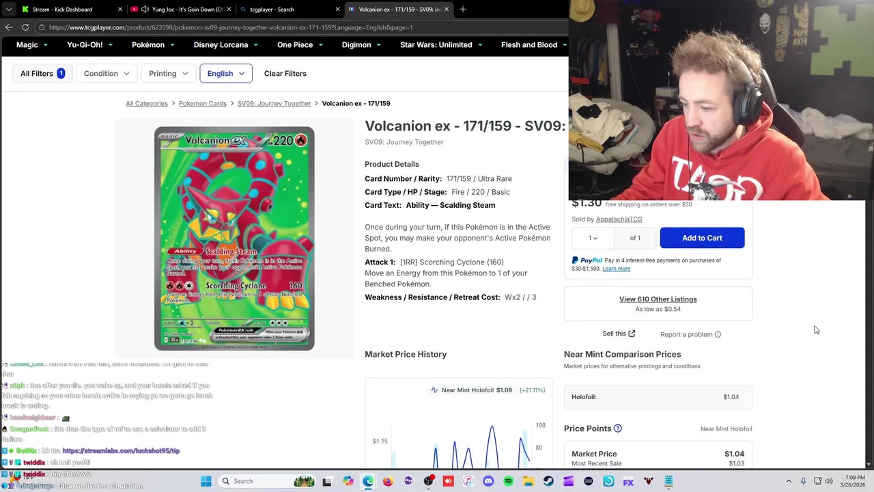
Task: Open the All Filters button
Action: click(42, 74)
